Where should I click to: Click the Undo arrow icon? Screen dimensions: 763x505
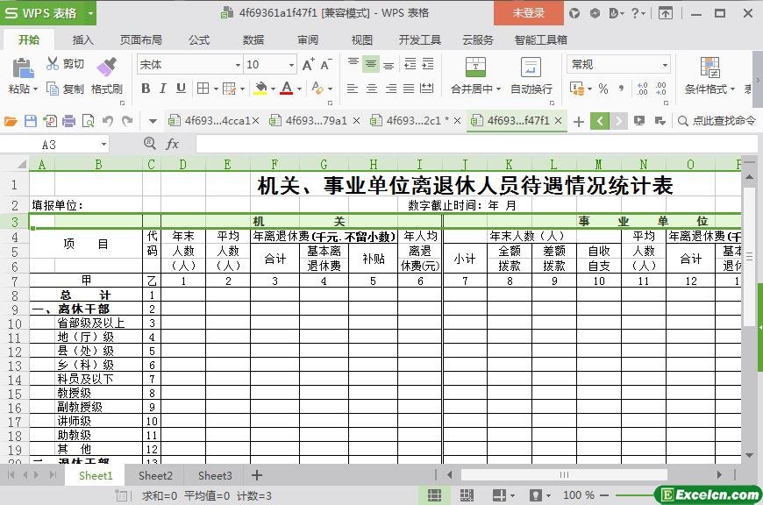tap(108, 121)
